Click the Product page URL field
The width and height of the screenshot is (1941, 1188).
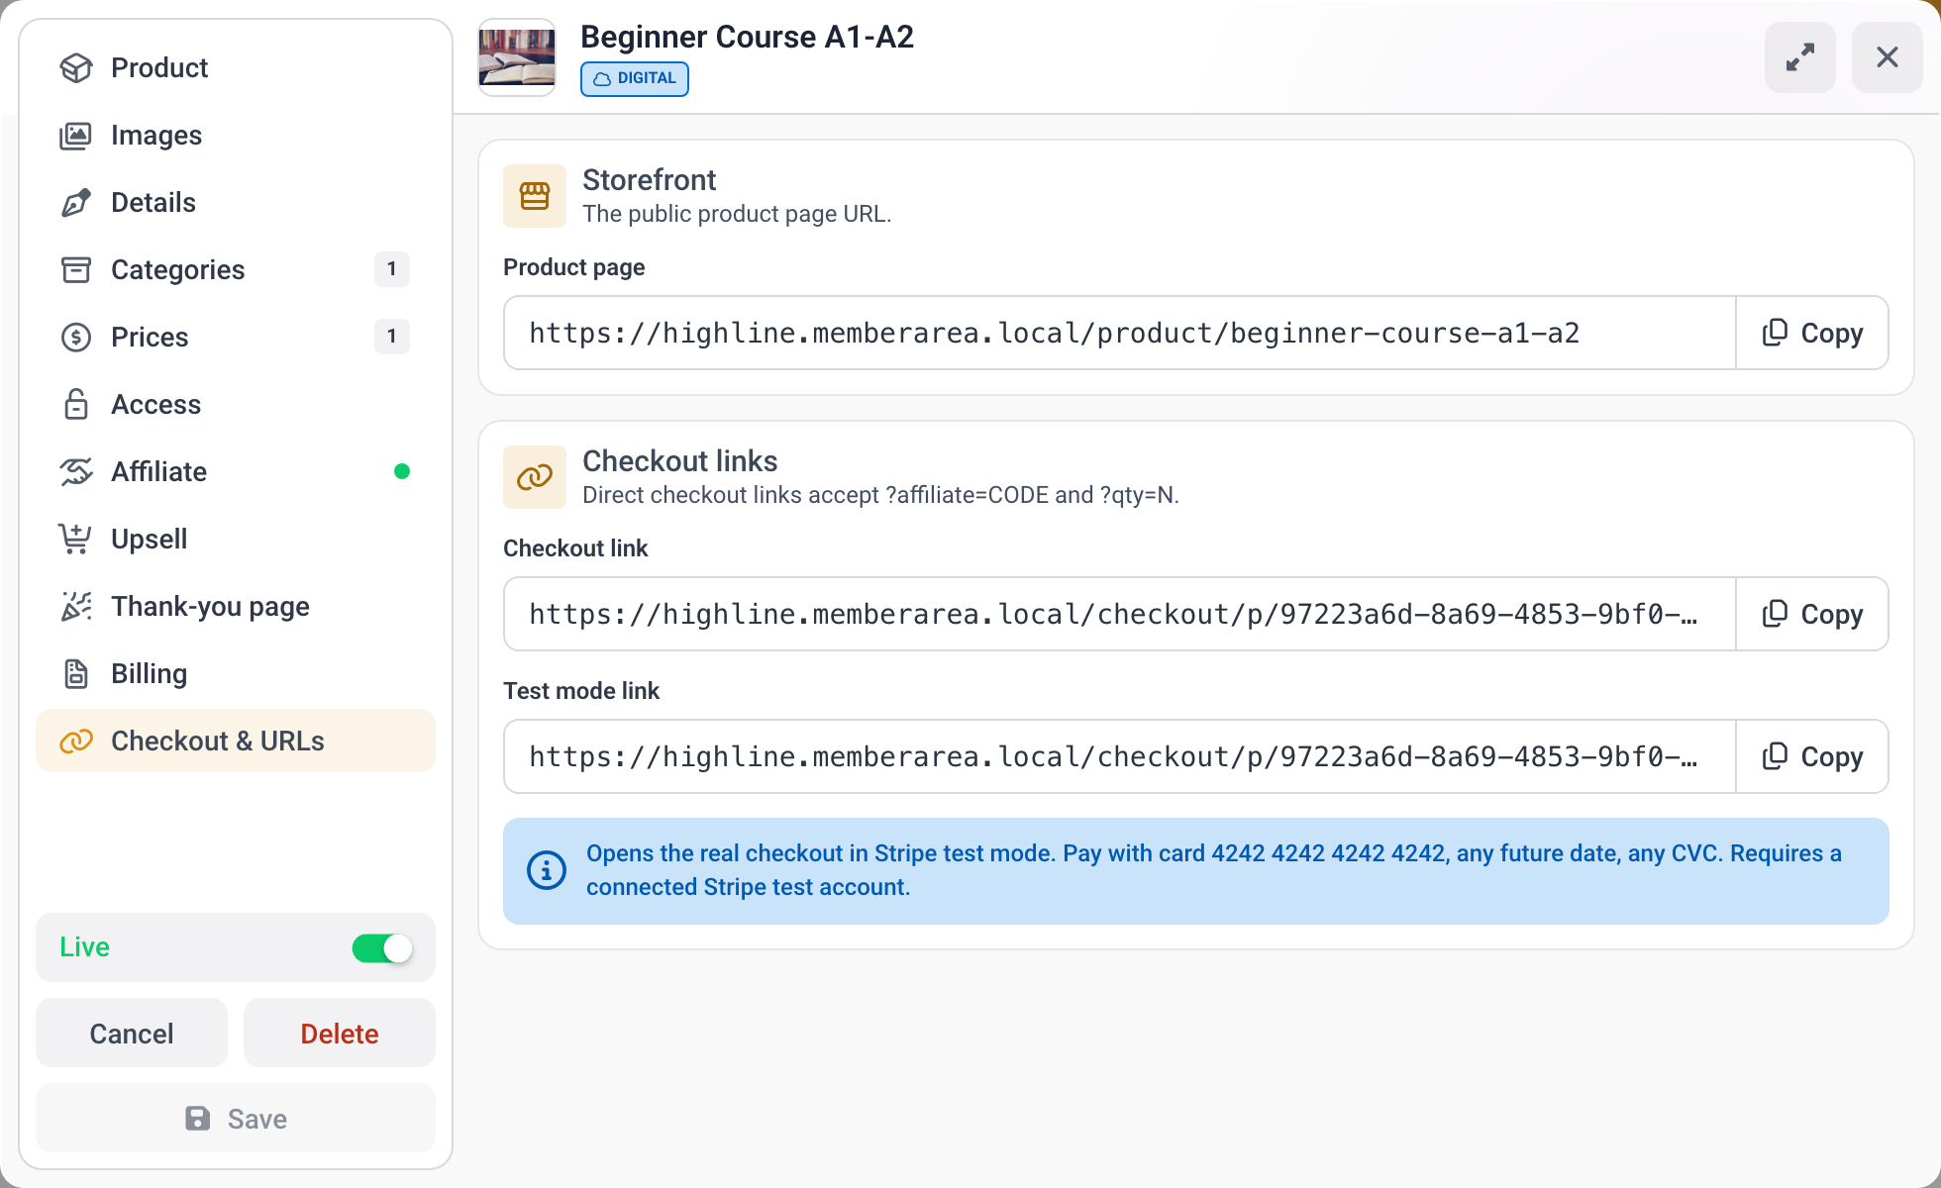(x=1120, y=333)
